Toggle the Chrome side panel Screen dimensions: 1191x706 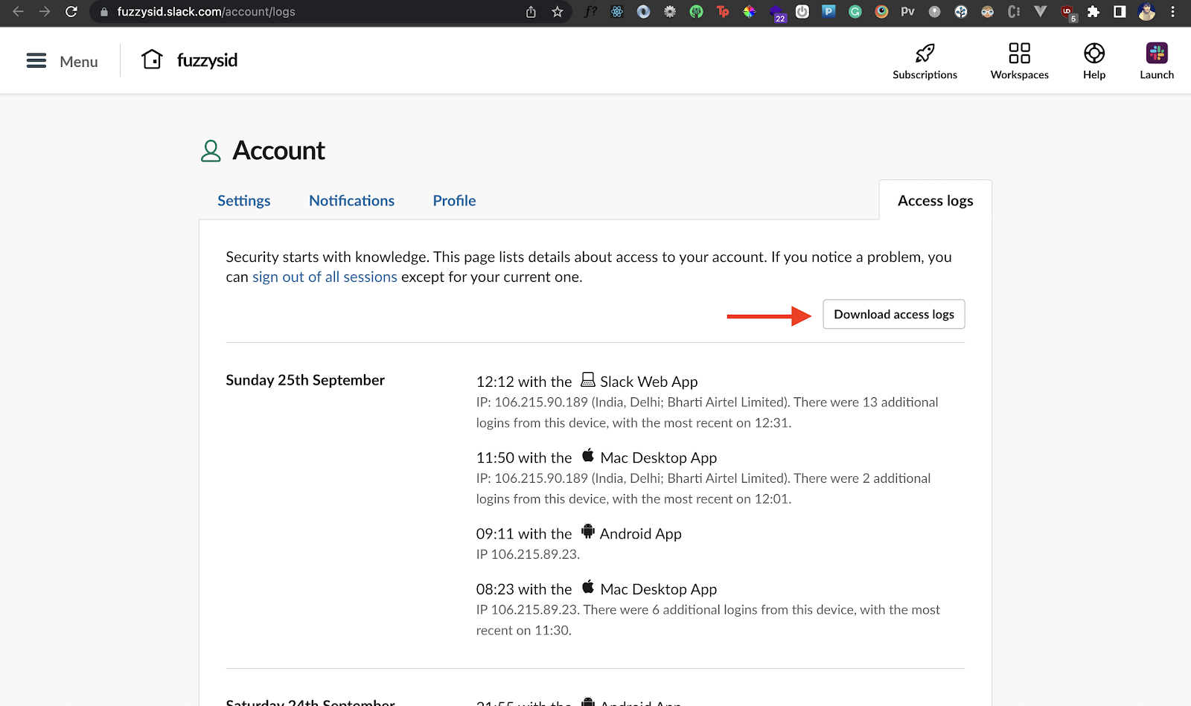point(1120,12)
